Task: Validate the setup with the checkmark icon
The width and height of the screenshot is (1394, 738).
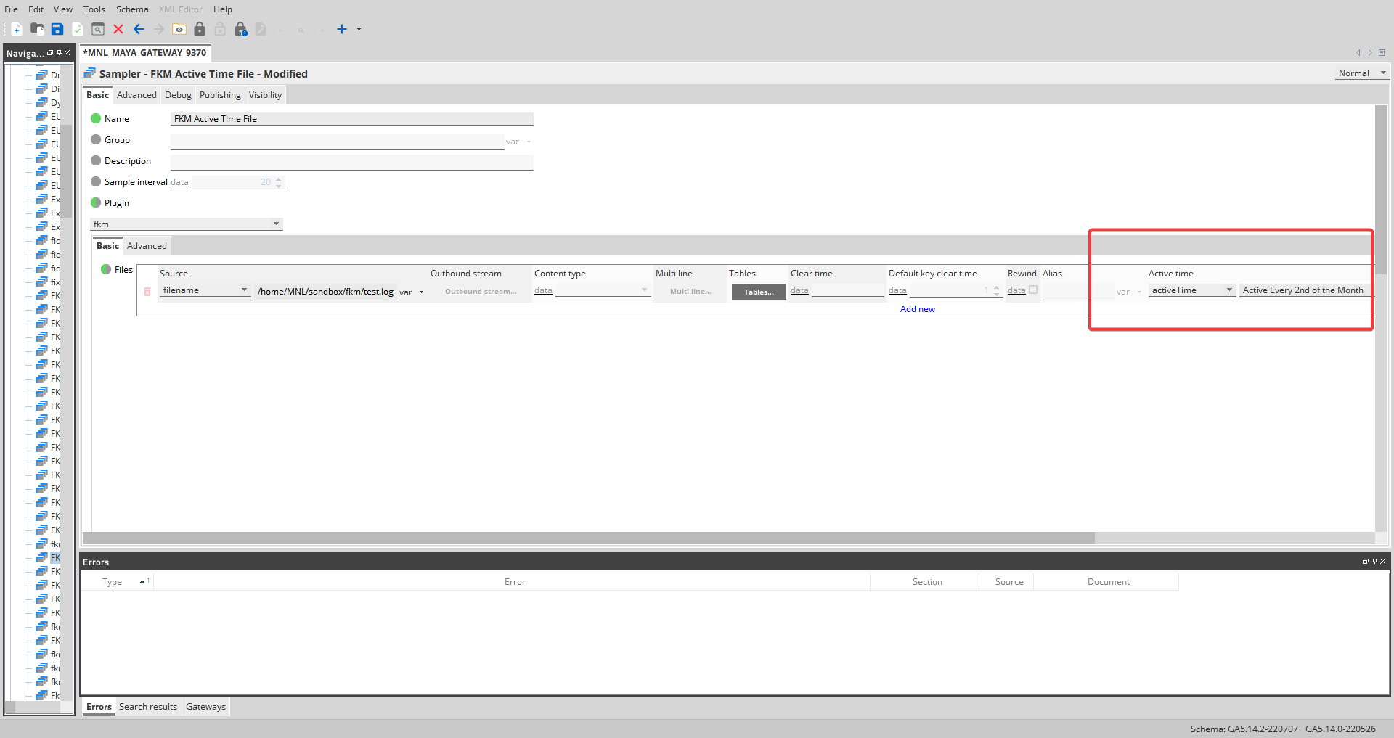Action: pos(78,29)
